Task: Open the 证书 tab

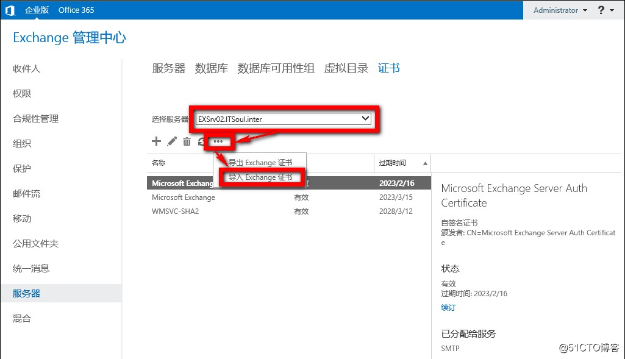Action: pos(388,68)
